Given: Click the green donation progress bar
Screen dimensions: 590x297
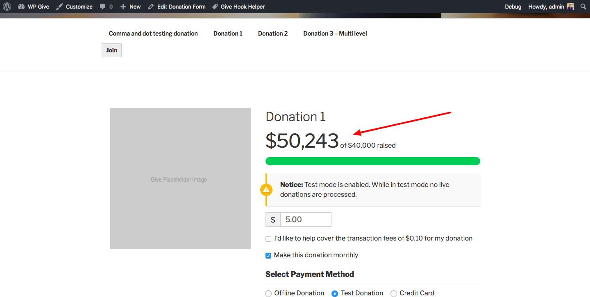Looking at the screenshot, I should 373,161.
